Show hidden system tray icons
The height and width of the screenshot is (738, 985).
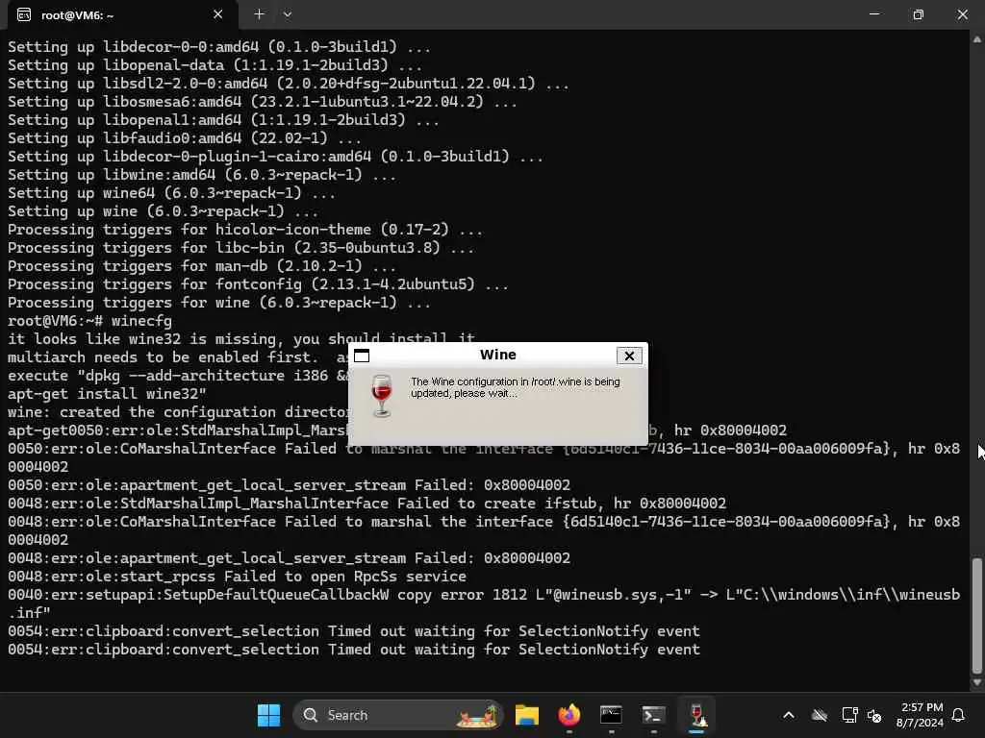789,715
